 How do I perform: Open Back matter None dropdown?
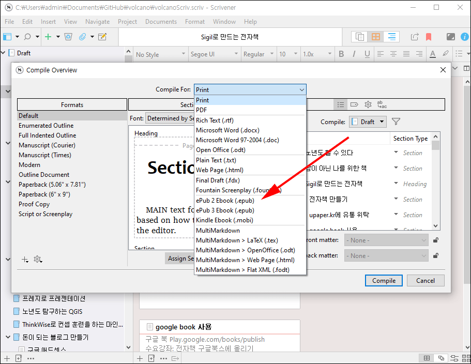tap(386, 256)
